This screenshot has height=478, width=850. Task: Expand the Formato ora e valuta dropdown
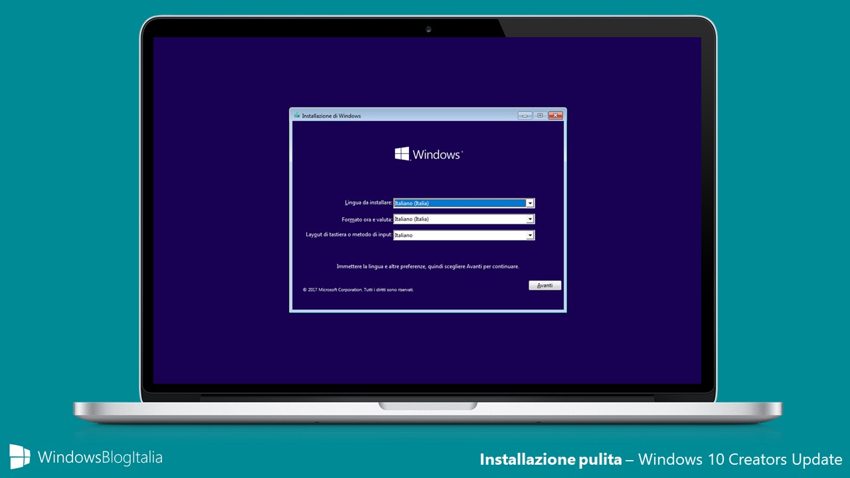464,219
